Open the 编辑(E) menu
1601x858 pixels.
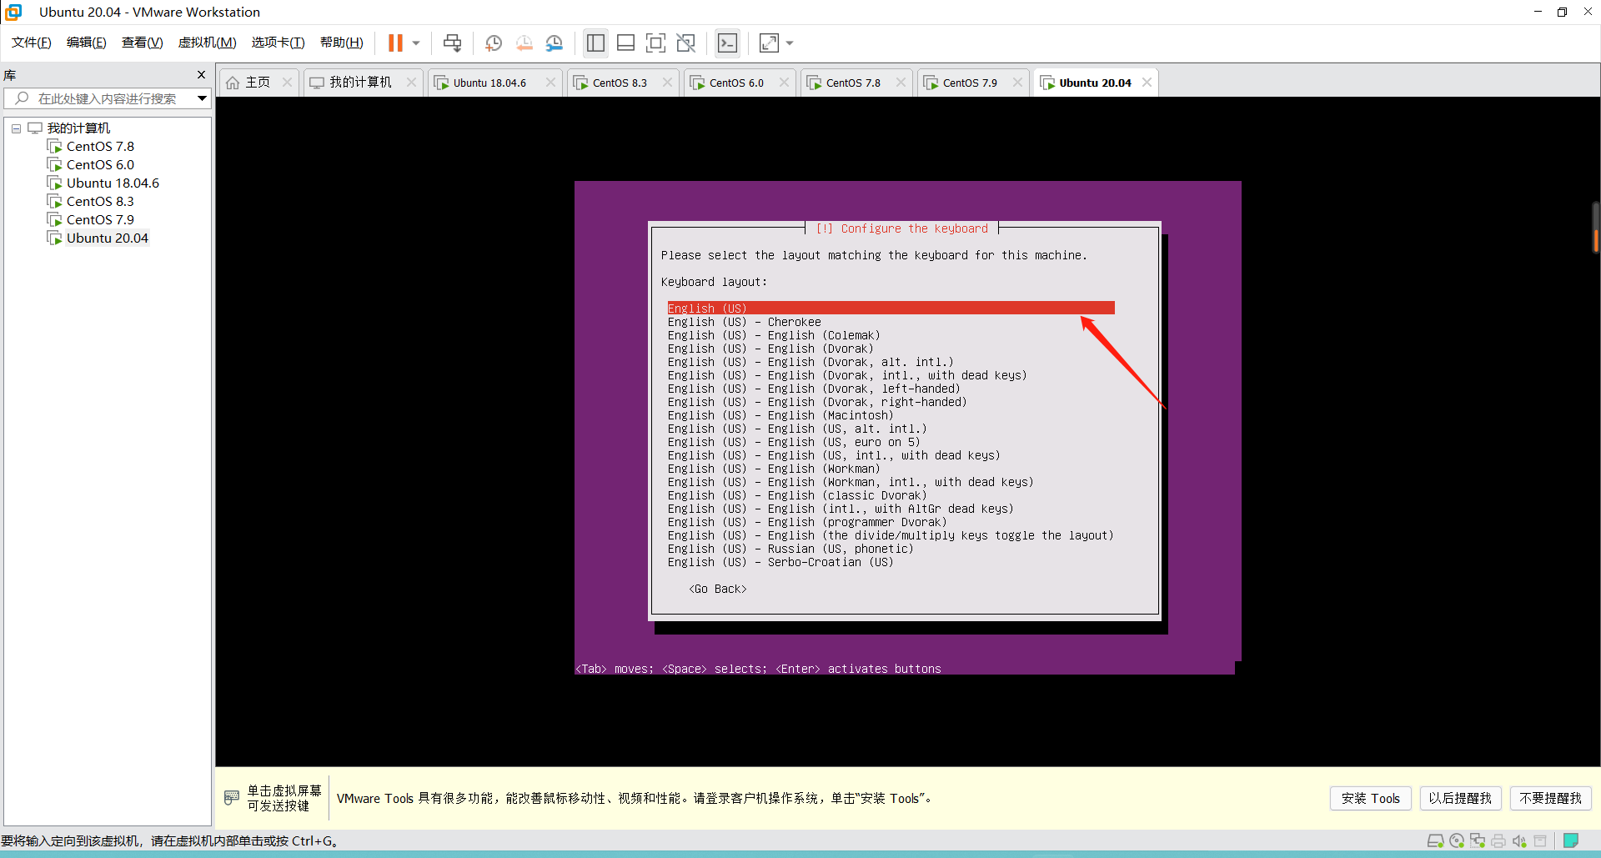pos(87,43)
